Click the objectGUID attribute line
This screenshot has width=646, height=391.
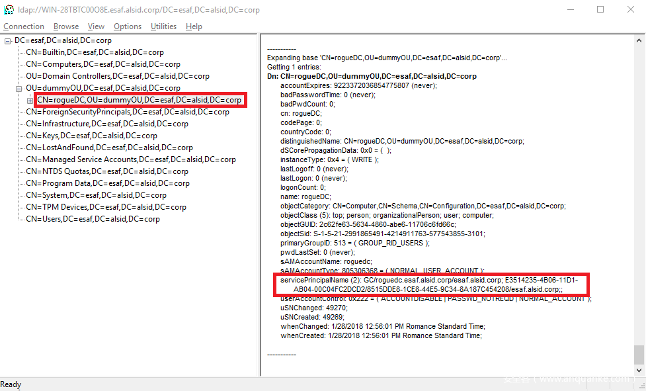(368, 225)
